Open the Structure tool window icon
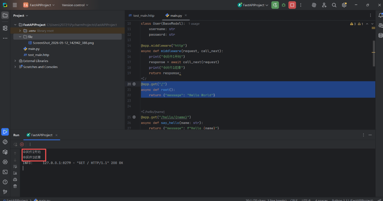 pos(5,28)
